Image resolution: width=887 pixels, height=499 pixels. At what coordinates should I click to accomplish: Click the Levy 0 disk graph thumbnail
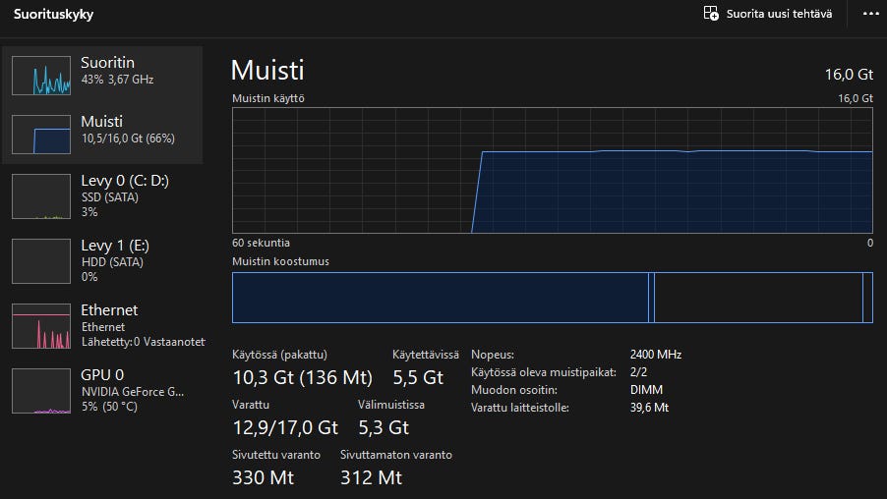pos(41,196)
